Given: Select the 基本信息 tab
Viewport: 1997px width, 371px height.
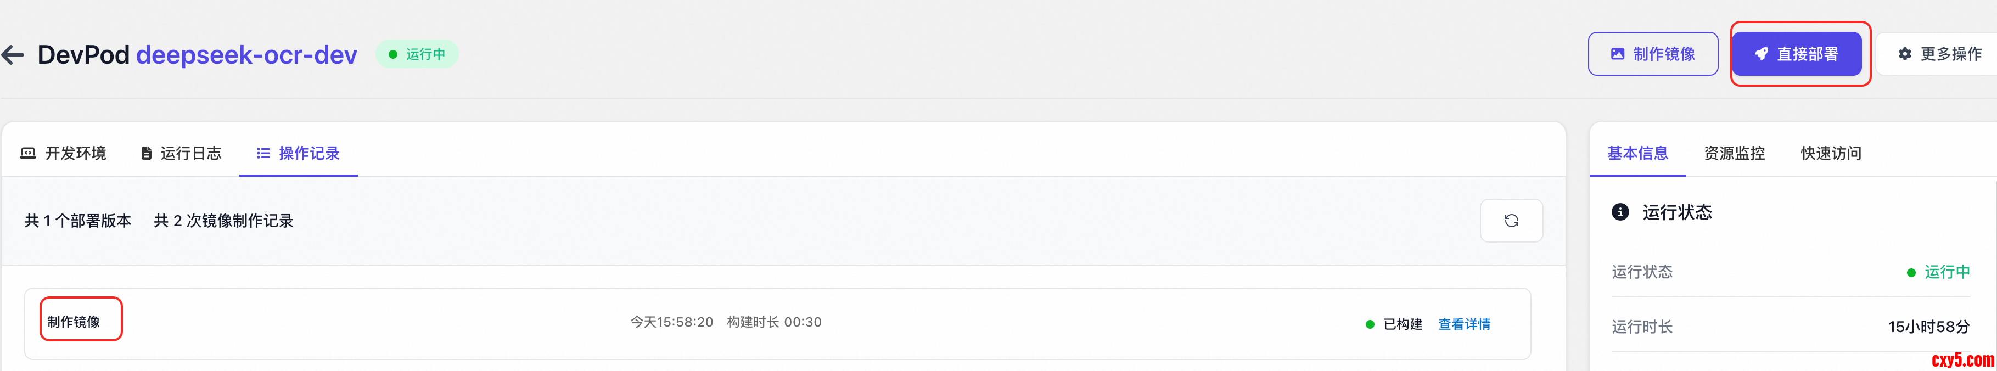Looking at the screenshot, I should pyautogui.click(x=1637, y=153).
